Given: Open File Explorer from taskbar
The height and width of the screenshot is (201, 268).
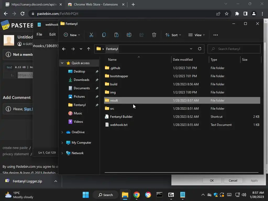Looking at the screenshot, I should 125,195.
